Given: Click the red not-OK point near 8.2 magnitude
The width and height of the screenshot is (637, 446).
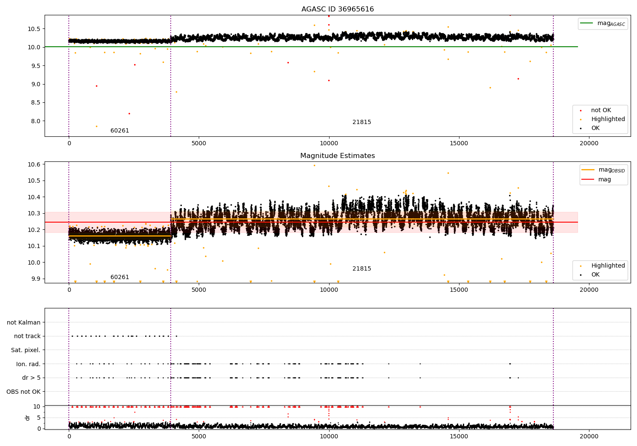Looking at the screenshot, I should (129, 113).
